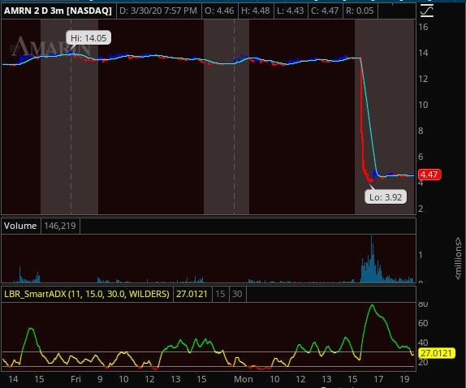This screenshot has width=466, height=388.
Task: Click the open price O: 4.46
Action: tap(219, 11)
